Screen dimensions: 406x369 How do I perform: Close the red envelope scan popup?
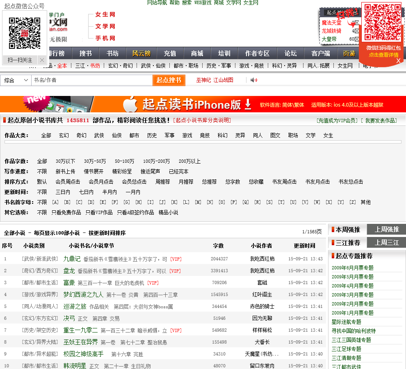tap(398, 61)
